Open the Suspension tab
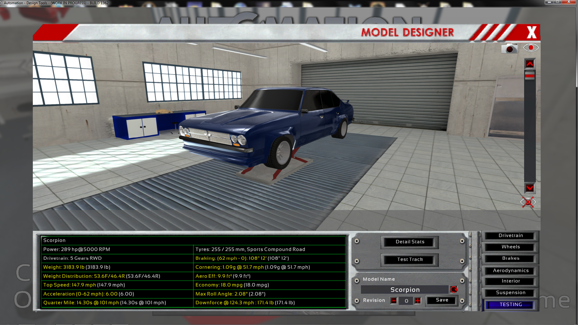Image resolution: width=578 pixels, height=325 pixels. (510, 292)
